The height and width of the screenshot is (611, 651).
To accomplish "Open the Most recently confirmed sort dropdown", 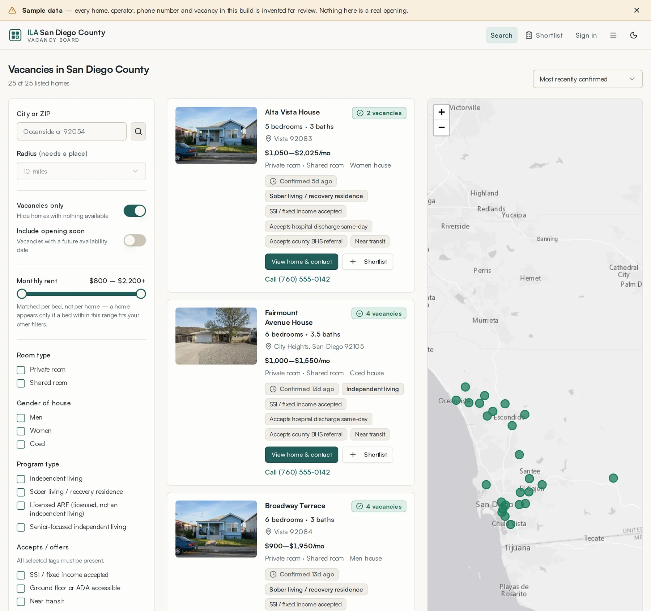I will point(588,79).
